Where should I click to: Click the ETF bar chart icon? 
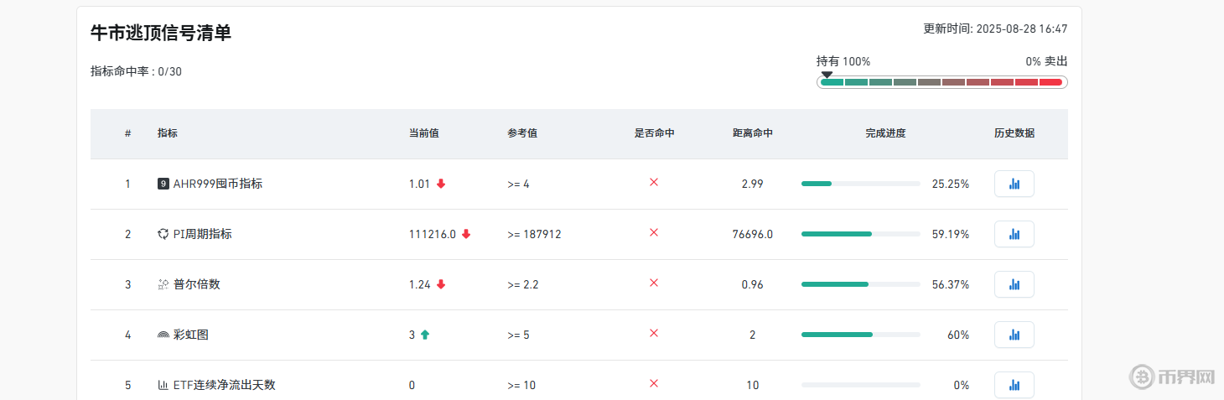pos(163,385)
